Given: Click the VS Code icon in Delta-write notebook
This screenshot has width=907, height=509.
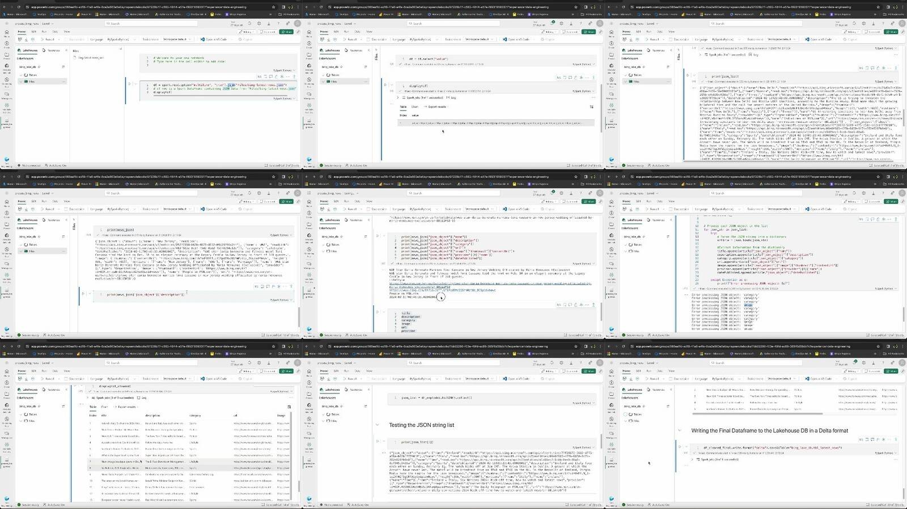Looking at the screenshot, I should click(x=807, y=379).
